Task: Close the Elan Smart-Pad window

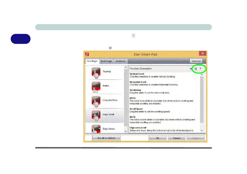Action: (x=202, y=53)
